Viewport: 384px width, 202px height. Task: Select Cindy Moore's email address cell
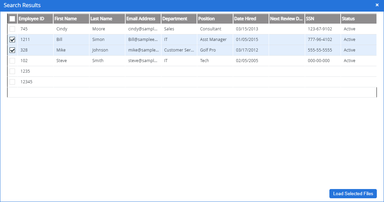click(143, 29)
